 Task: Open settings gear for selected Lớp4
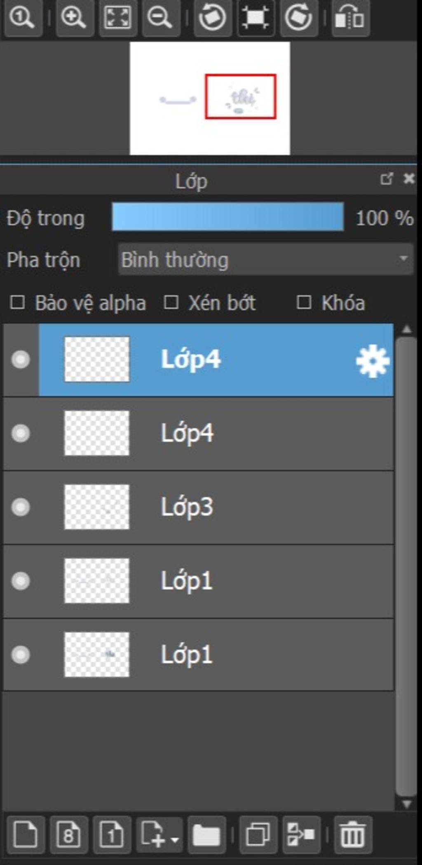click(373, 361)
